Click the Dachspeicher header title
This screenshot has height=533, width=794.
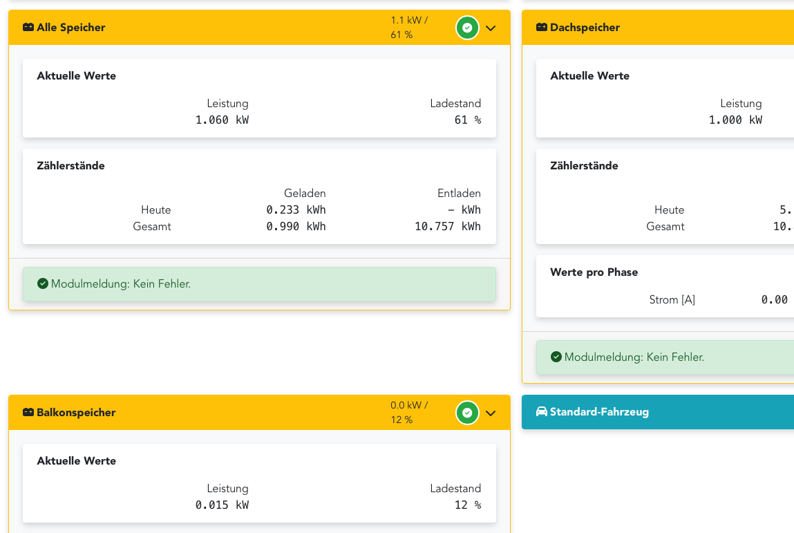tap(585, 28)
